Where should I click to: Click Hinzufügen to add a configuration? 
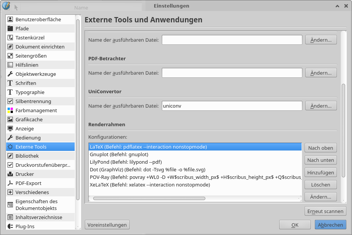[x=321, y=172]
